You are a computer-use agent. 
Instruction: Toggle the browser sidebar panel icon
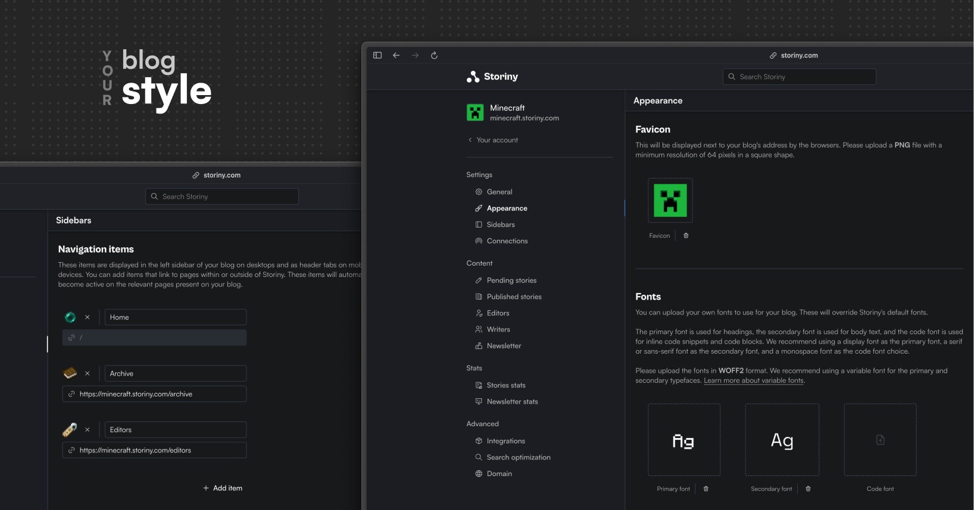click(x=377, y=55)
